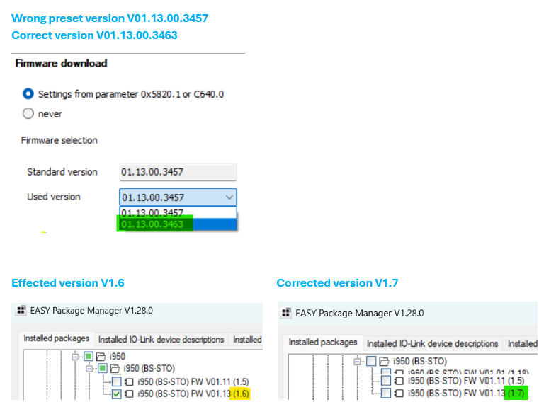Select 'i950 (BS-STO) FW V01.11 (1.5)' row in right window

click(466, 381)
